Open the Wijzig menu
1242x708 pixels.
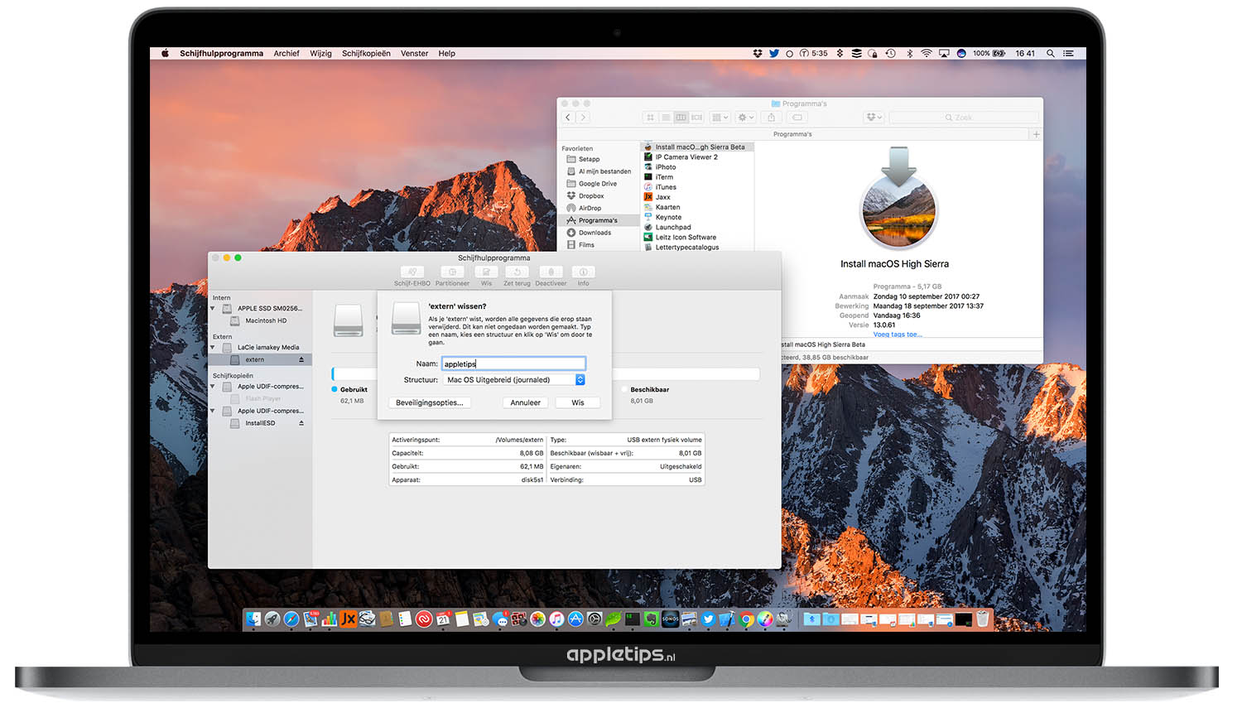(x=320, y=53)
